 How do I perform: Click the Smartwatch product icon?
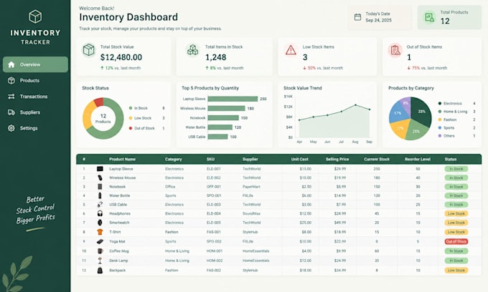[x=100, y=223]
